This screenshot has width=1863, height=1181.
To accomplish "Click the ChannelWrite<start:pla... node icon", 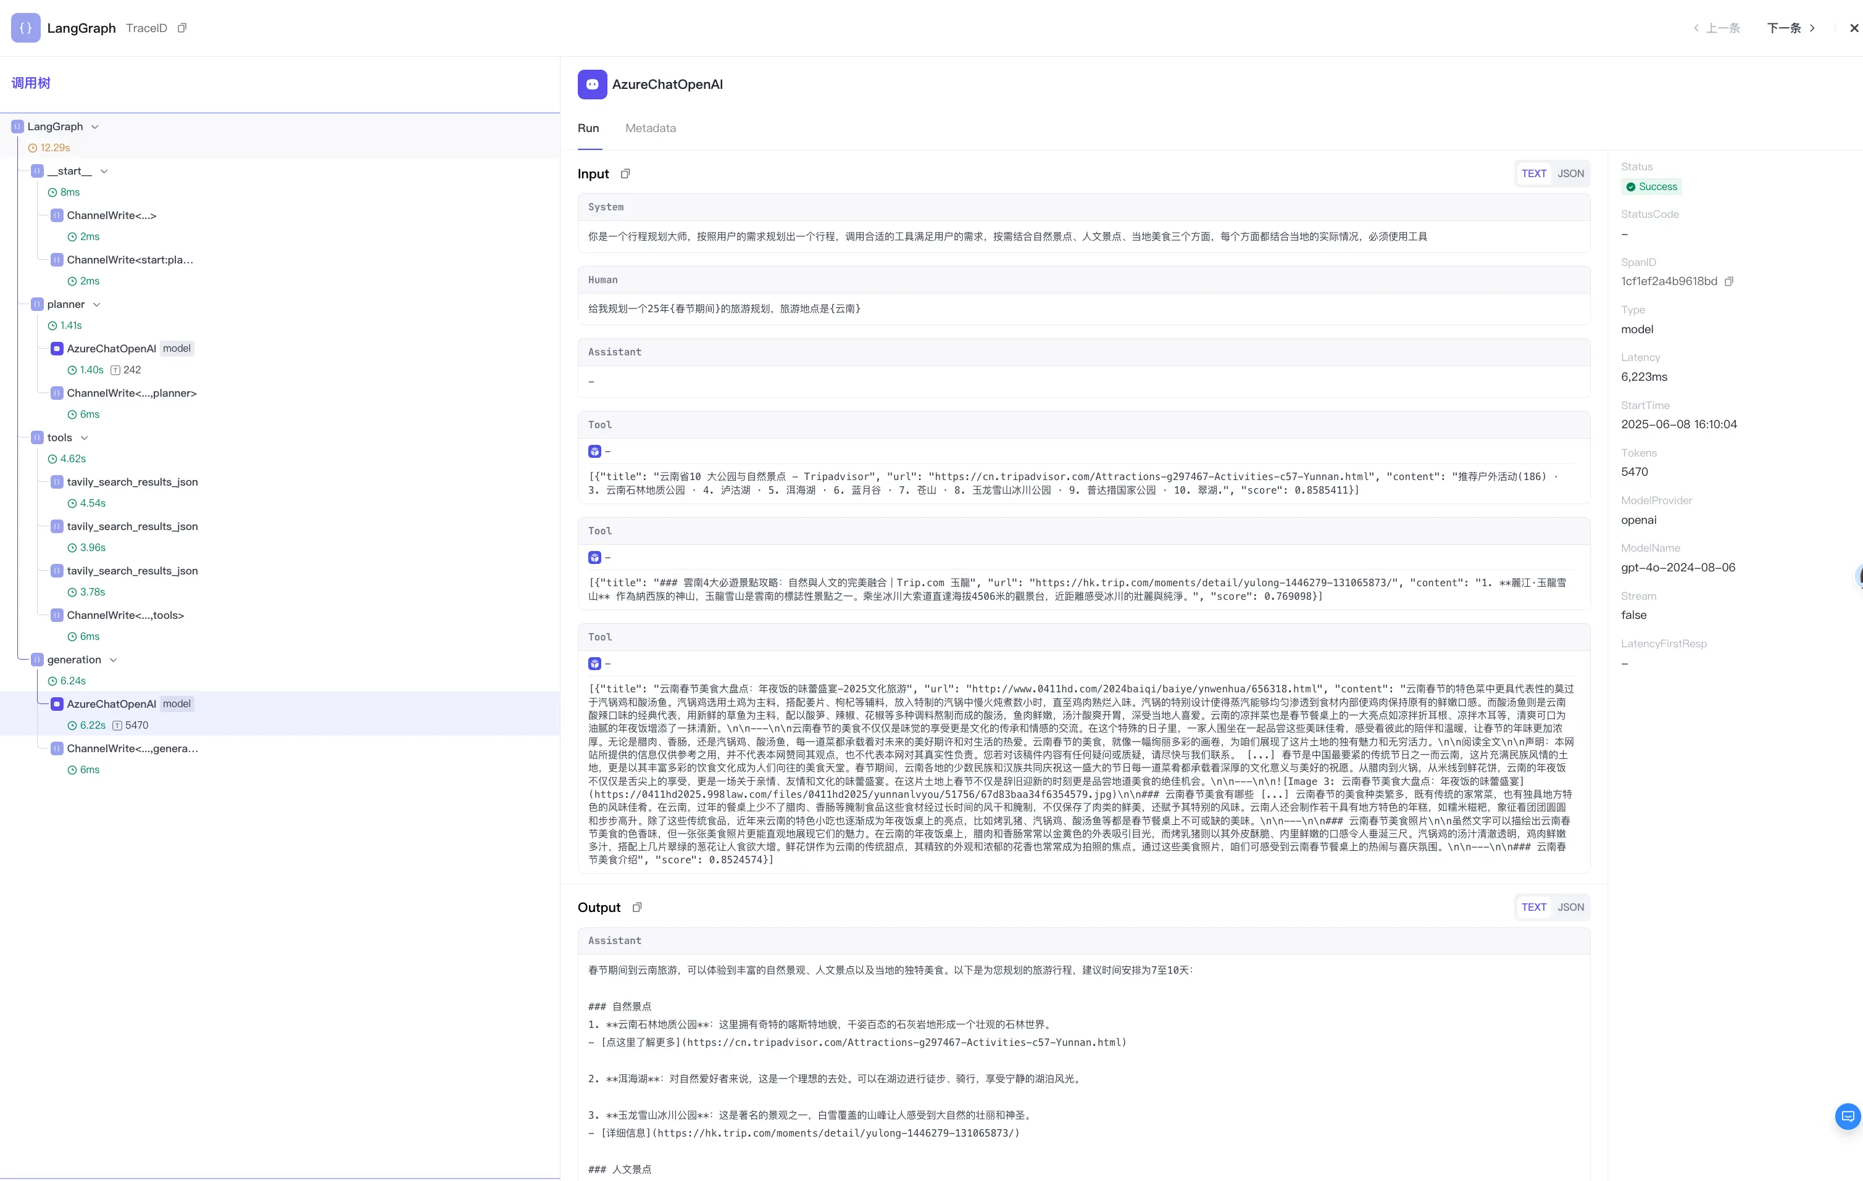I will tap(56, 260).
